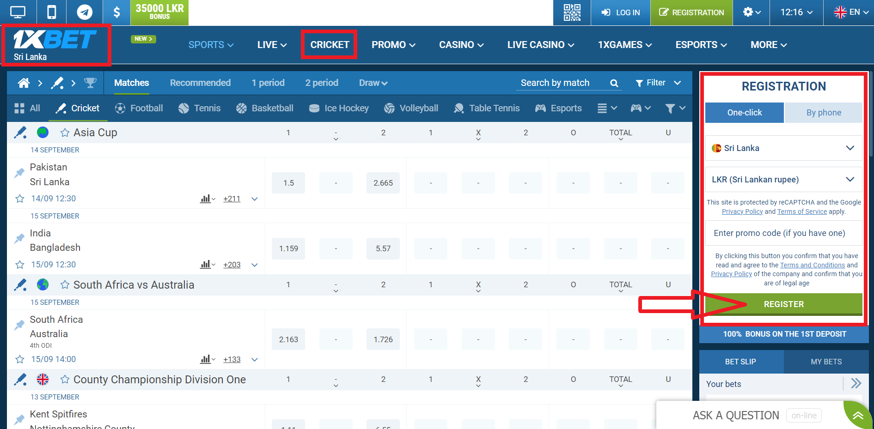Screen dimensions: 874x429
Task: Click the LOG IN button
Action: 621,12
